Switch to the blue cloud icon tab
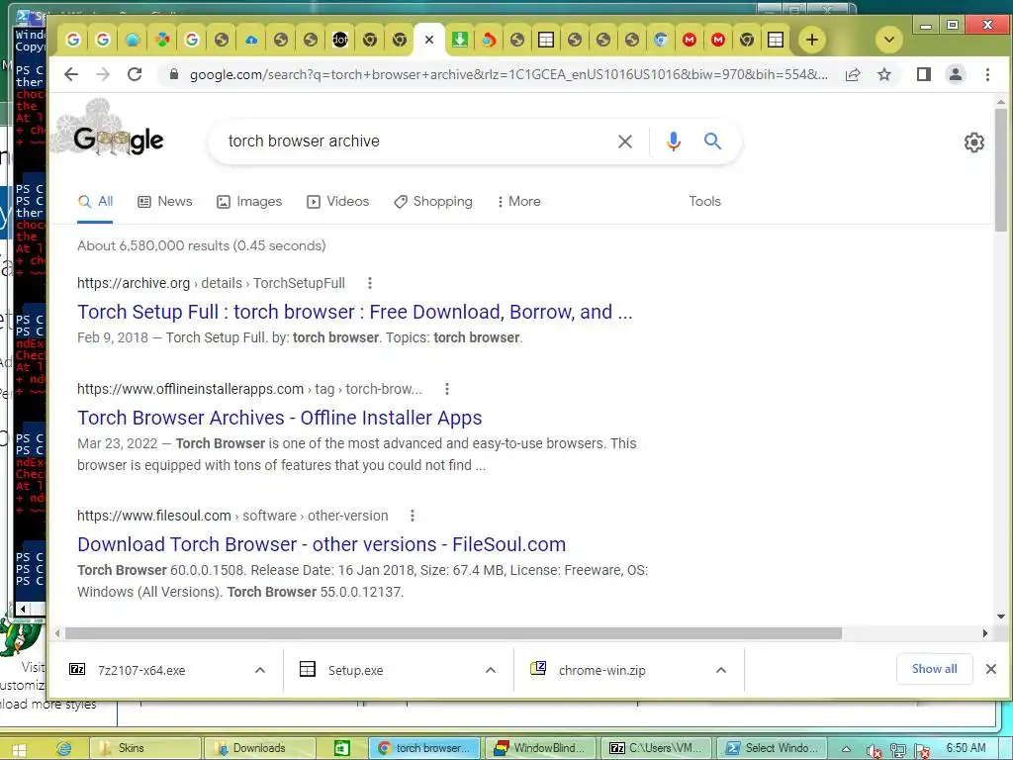Image resolution: width=1013 pixels, height=760 pixels. pyautogui.click(x=251, y=40)
